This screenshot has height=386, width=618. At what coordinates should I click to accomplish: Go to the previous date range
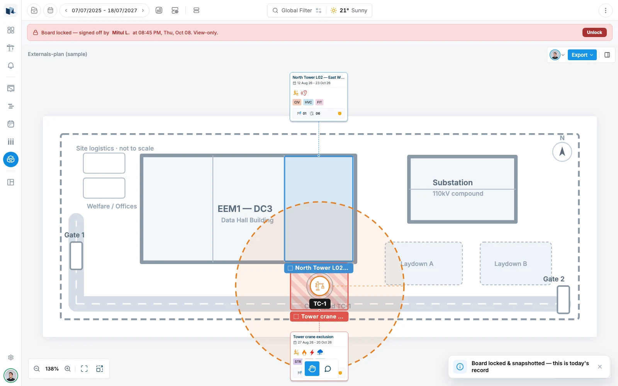pyautogui.click(x=66, y=10)
